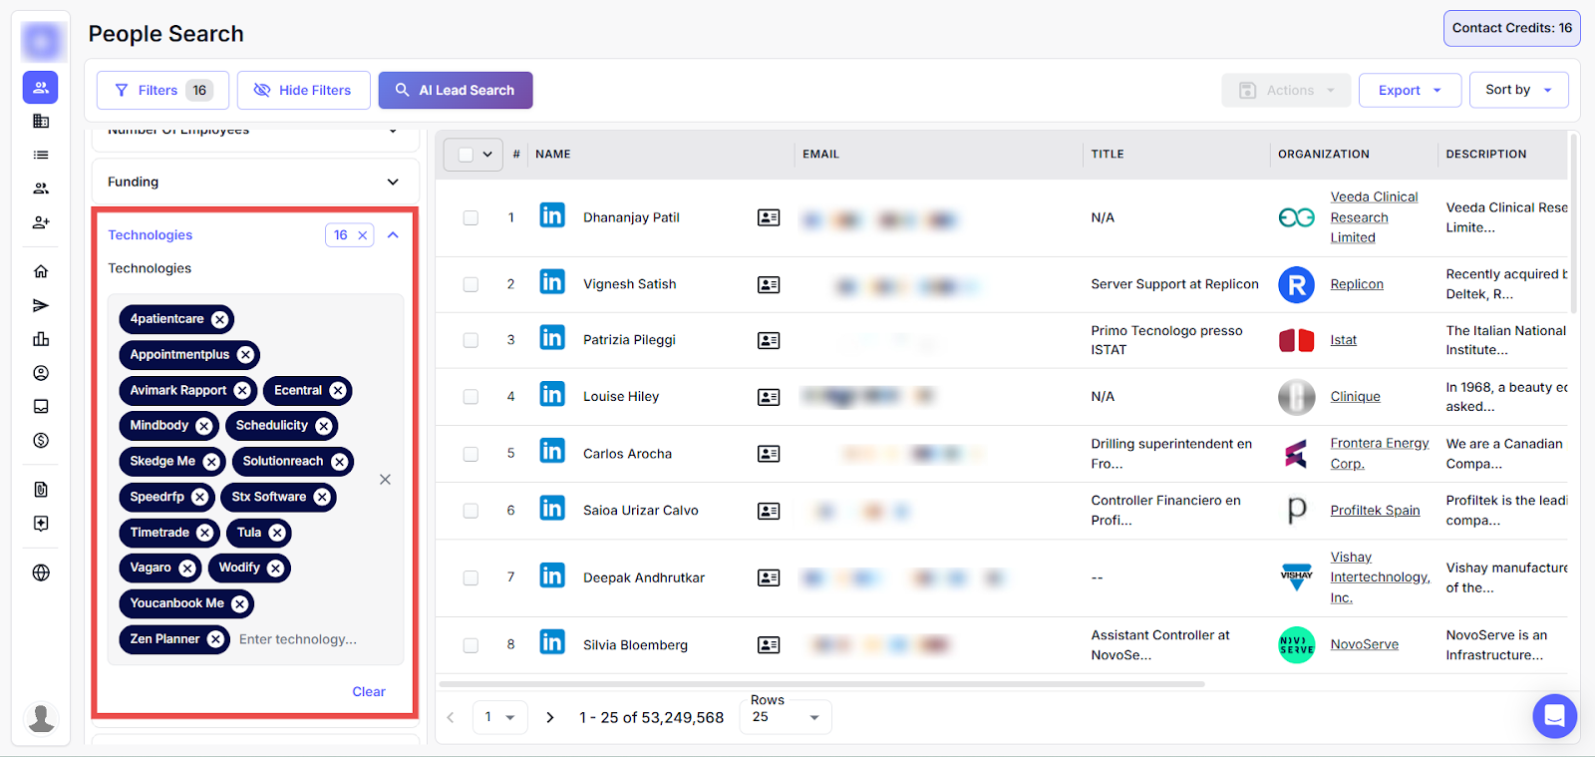Remove the Zen Planner technology tag
The image size is (1595, 757).
click(215, 639)
